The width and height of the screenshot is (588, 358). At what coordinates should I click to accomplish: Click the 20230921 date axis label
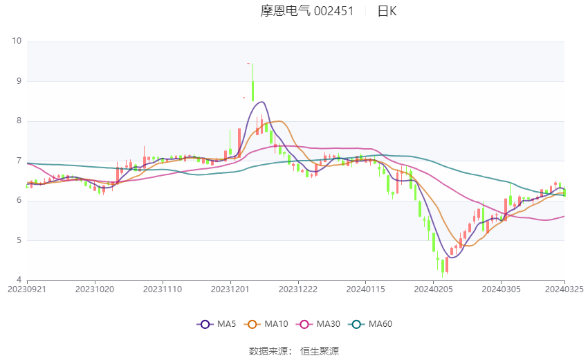tap(27, 289)
